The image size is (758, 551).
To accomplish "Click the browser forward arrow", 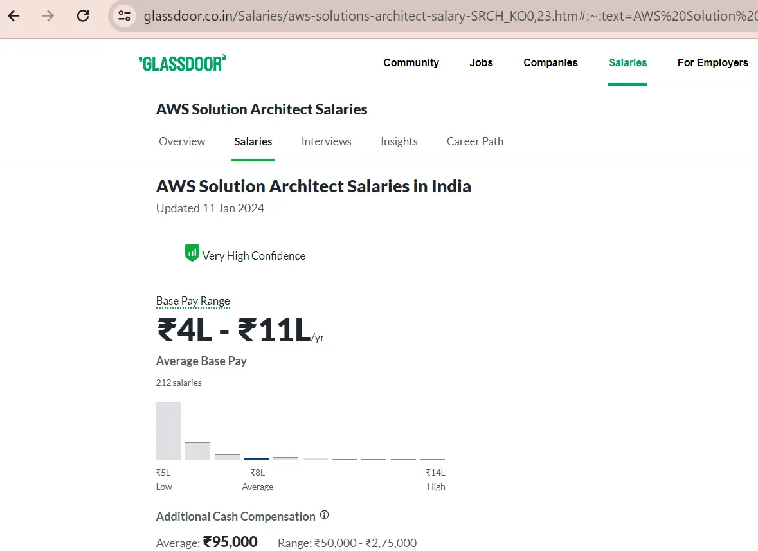I will coord(48,16).
